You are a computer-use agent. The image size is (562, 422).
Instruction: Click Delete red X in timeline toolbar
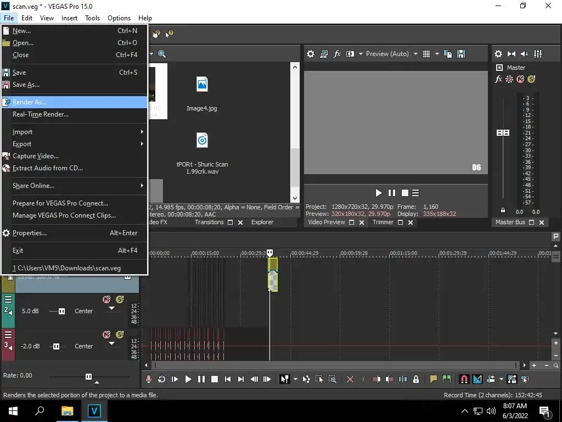click(x=350, y=379)
